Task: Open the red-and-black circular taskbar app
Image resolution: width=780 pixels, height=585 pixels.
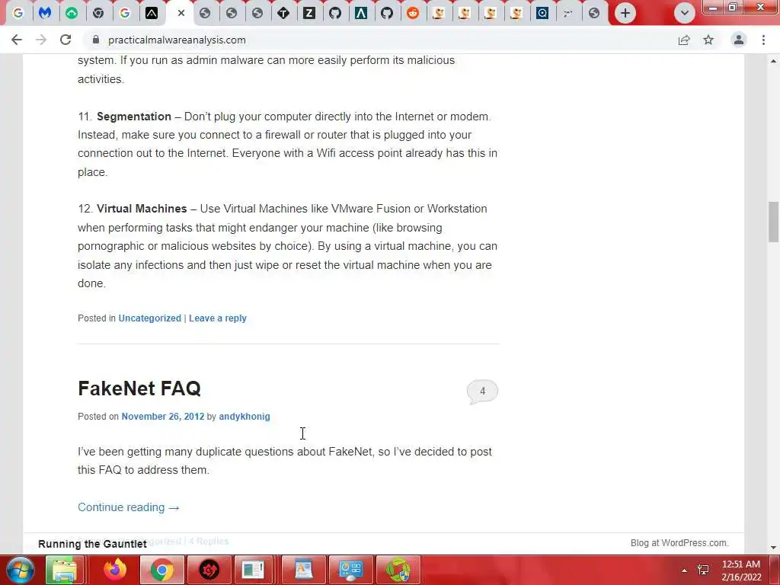Action: pos(209,570)
